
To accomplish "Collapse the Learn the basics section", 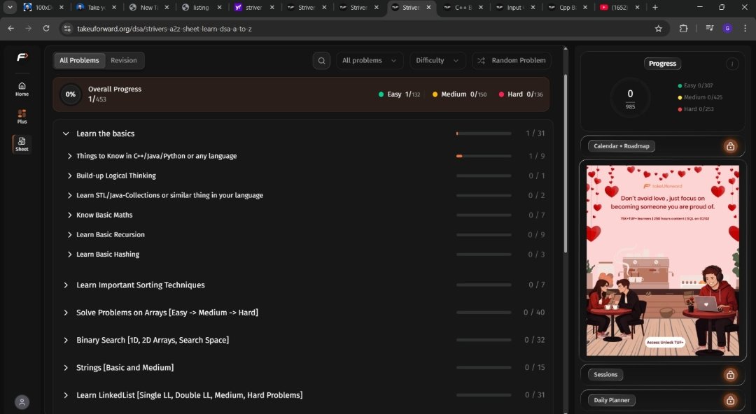I will pos(66,134).
